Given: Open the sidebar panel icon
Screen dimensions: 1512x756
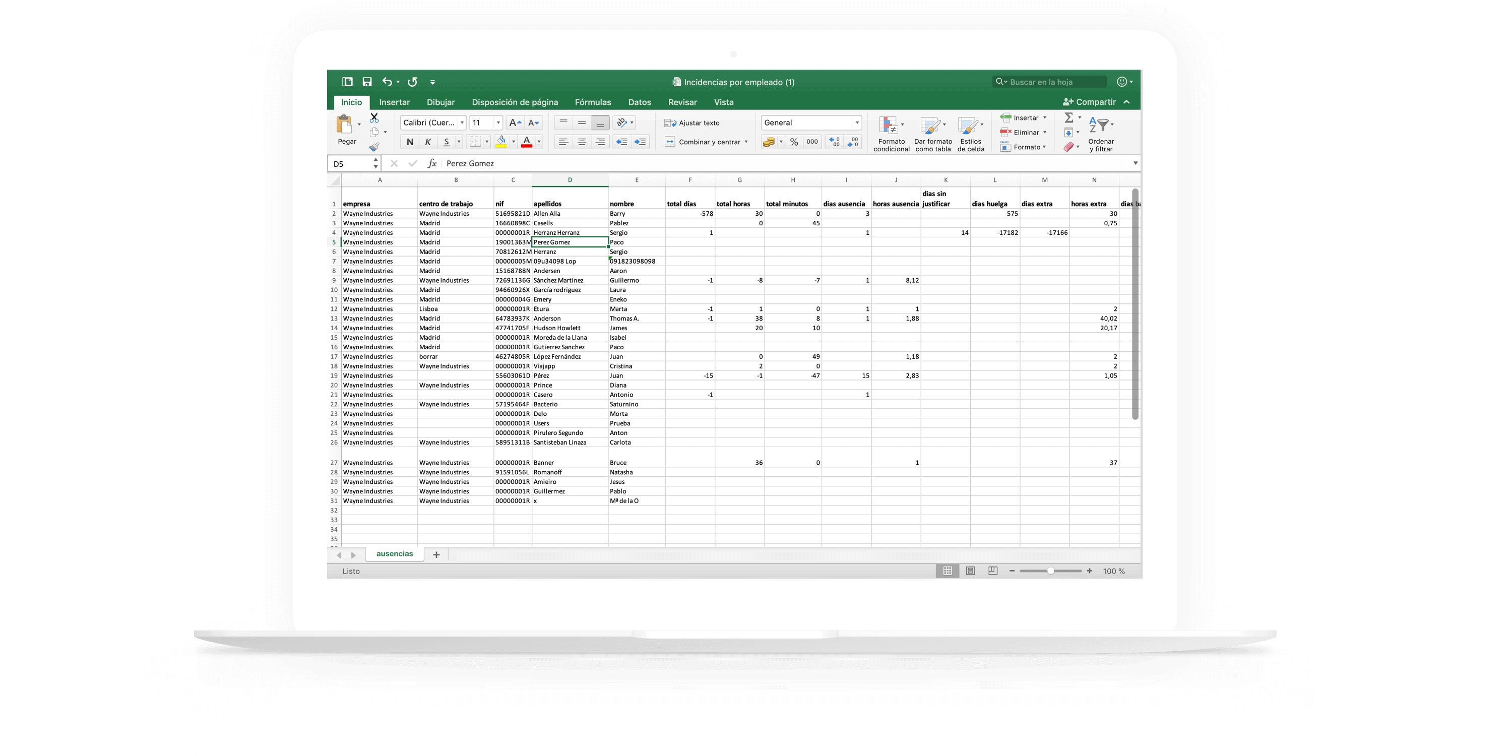Looking at the screenshot, I should click(x=347, y=82).
